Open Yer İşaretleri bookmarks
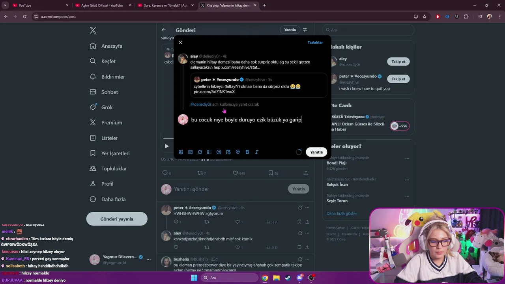The image size is (505, 284). [x=110, y=153]
